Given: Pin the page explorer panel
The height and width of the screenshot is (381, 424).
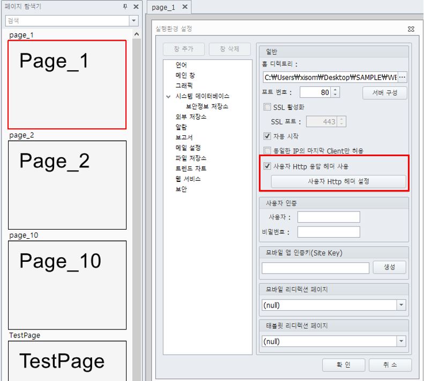Looking at the screenshot, I should coord(125,6).
